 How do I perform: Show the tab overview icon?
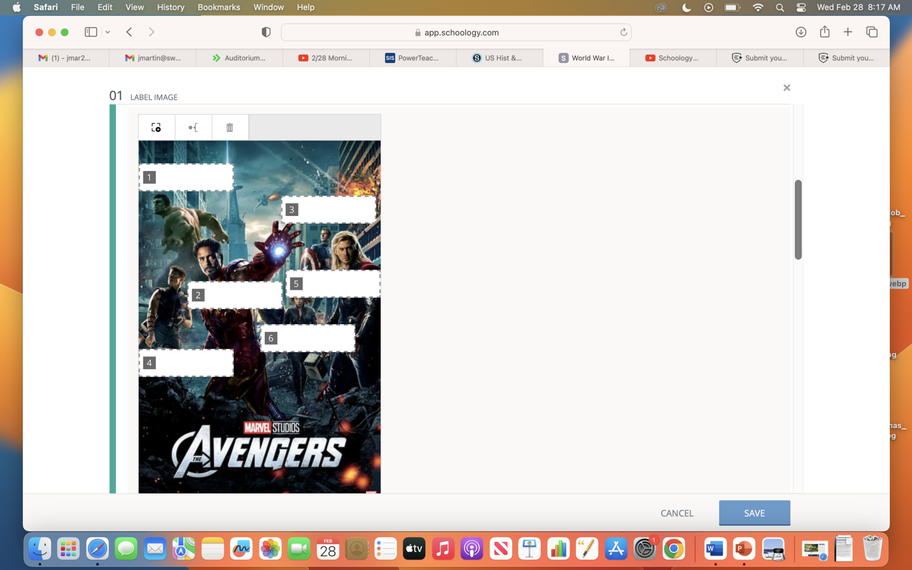[871, 32]
